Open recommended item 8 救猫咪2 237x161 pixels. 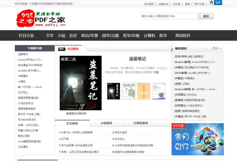click(128, 152)
